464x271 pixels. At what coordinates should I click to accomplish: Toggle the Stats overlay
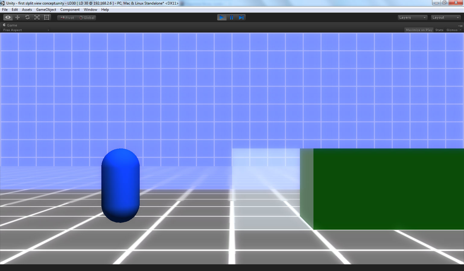439,30
